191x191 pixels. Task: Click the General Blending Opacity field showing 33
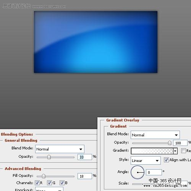point(85,157)
